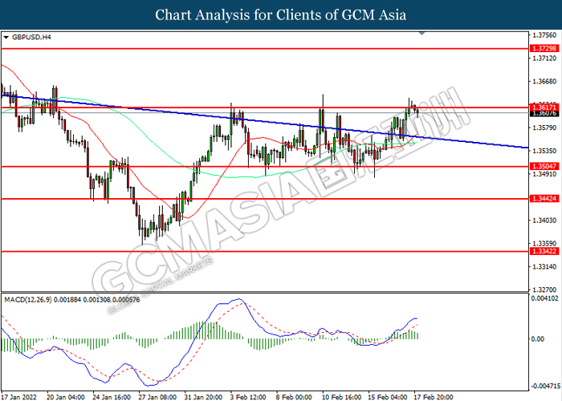562x401 pixels.
Task: Click the 17 Feb 20:00 time label
Action: coord(433,397)
